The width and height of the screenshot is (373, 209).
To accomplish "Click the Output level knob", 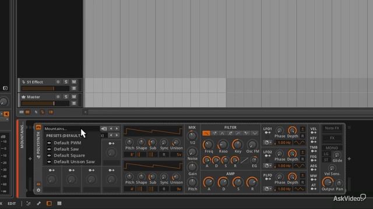I will [x=328, y=182].
